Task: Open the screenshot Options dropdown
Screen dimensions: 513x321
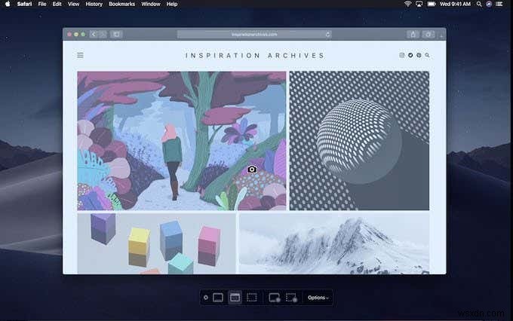Action: [x=317, y=298]
